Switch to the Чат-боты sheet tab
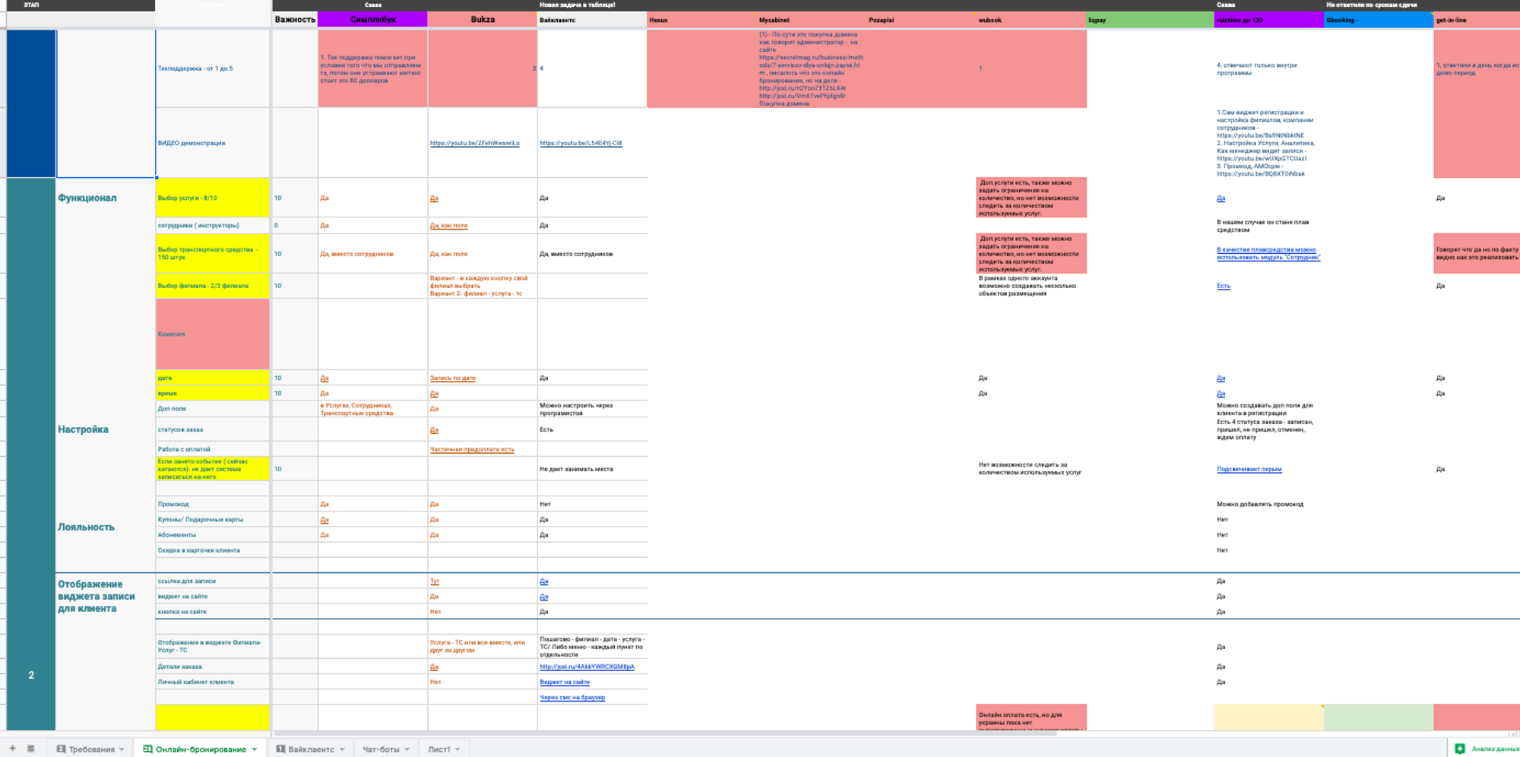 pyautogui.click(x=381, y=749)
